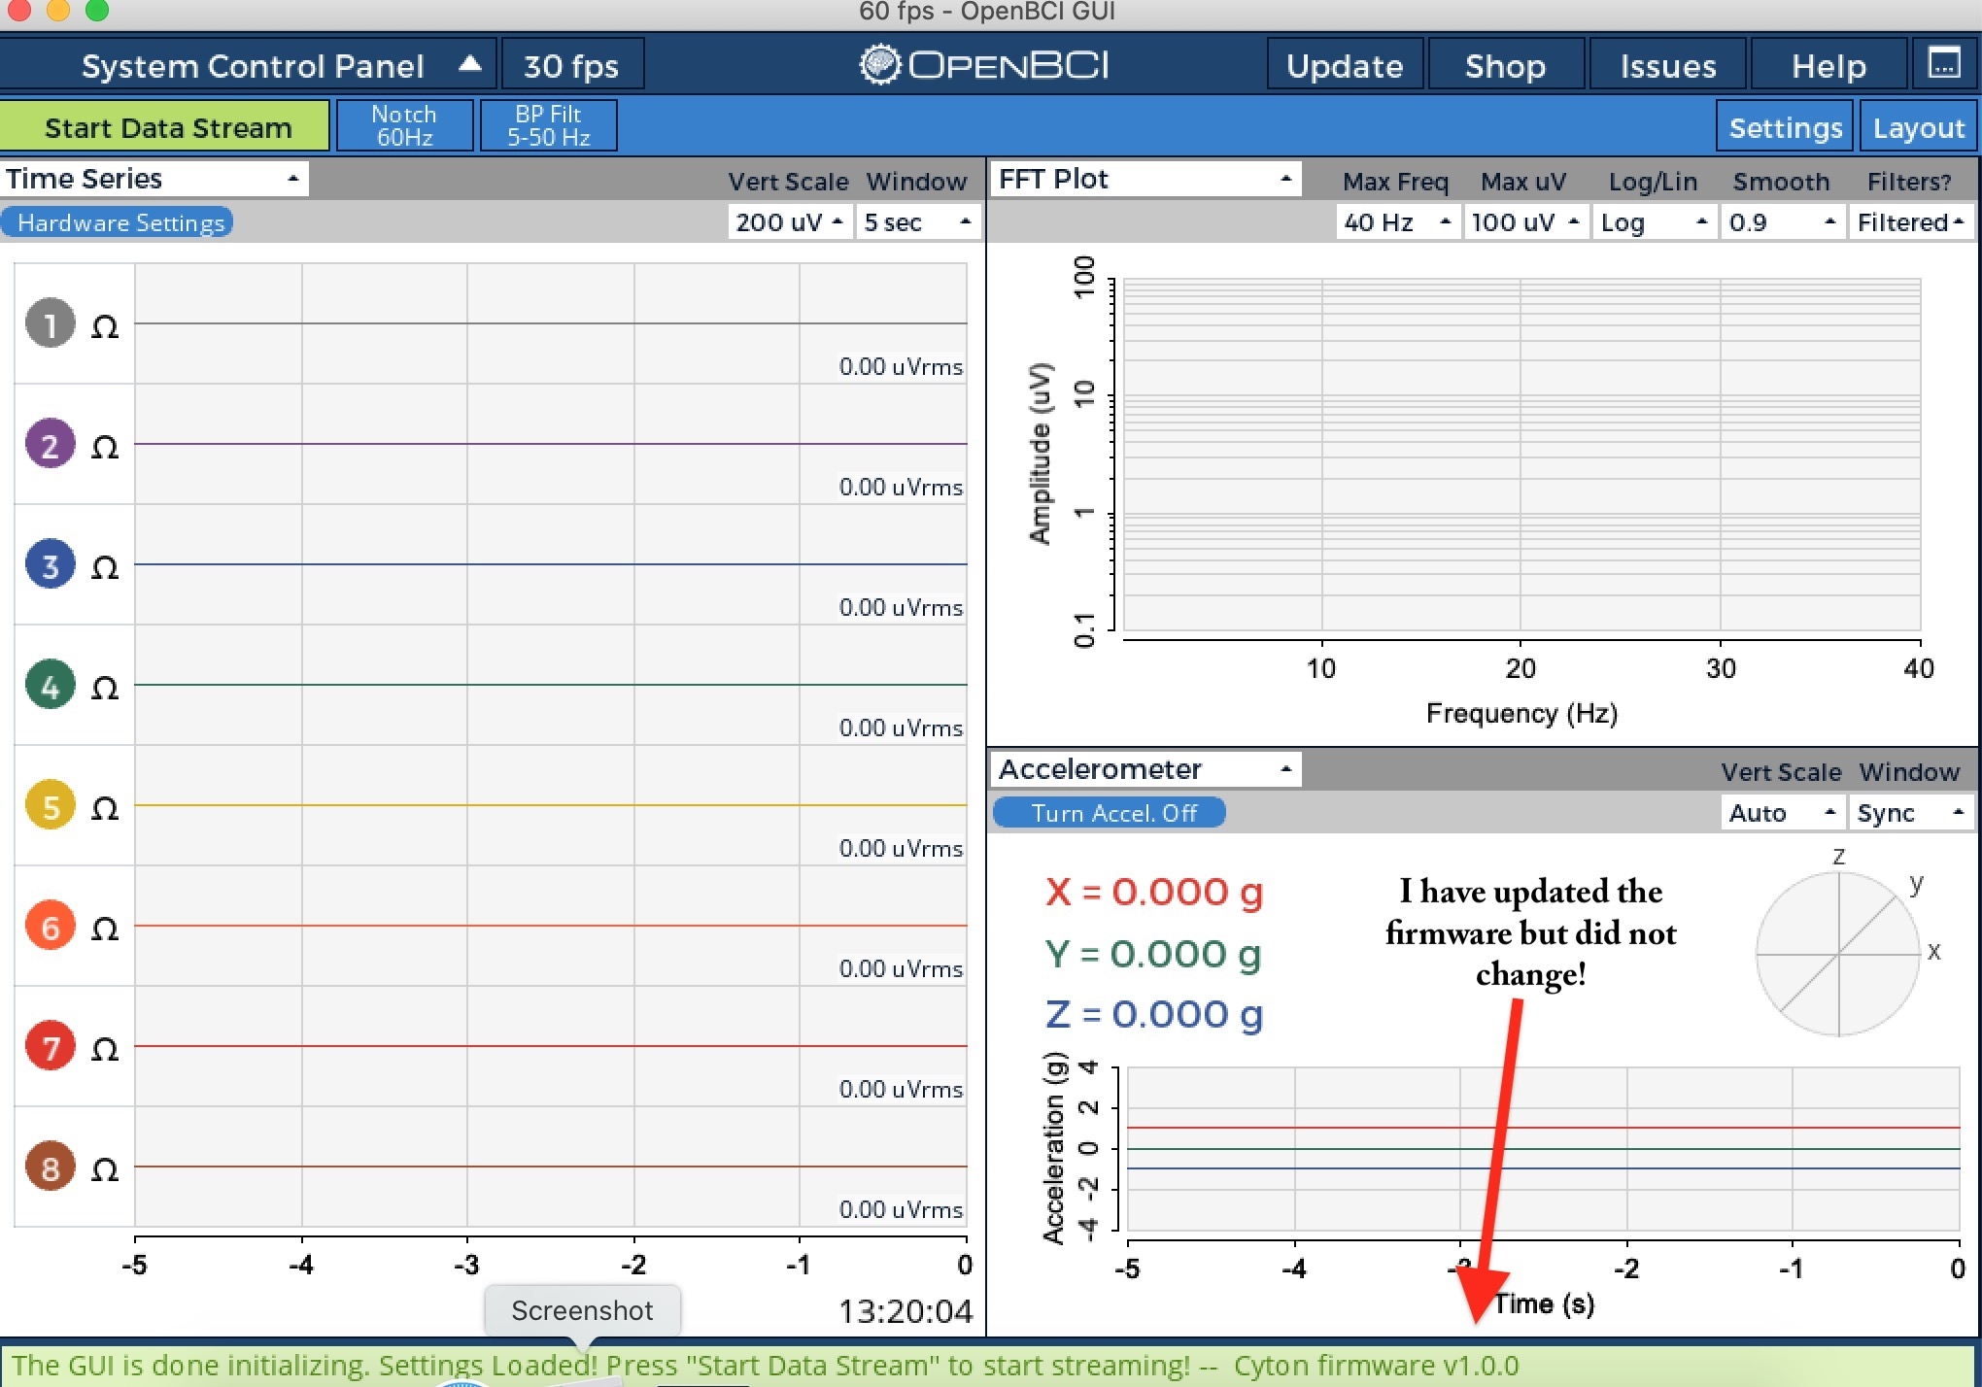1982x1387 pixels.
Task: Check impedance with channel 5 ohm icon
Action: (x=105, y=808)
